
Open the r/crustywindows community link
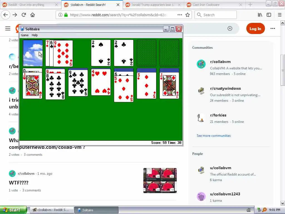[x=225, y=88]
